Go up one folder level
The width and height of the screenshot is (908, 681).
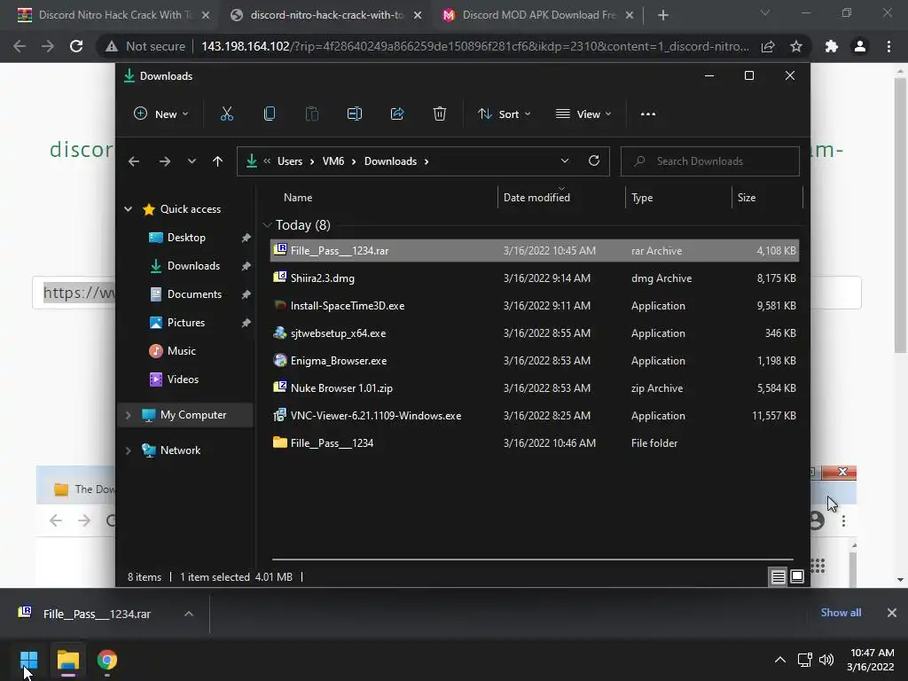point(218,161)
